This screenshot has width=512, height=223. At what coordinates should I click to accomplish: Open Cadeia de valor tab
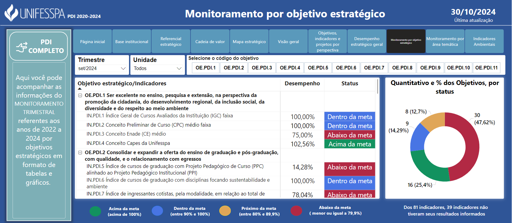point(210,41)
